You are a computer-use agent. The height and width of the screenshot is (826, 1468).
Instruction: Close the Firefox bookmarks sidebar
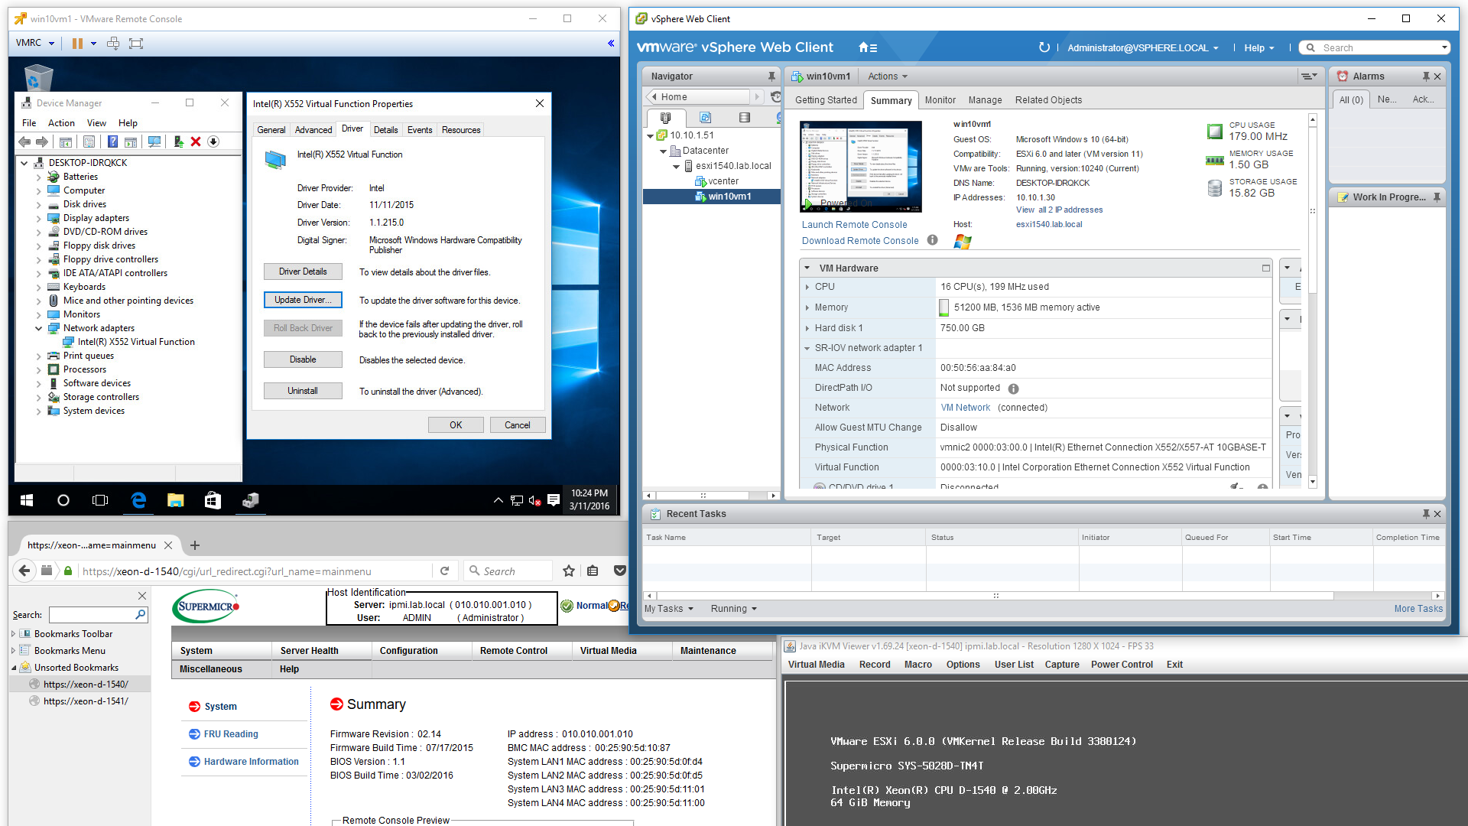pos(142,596)
